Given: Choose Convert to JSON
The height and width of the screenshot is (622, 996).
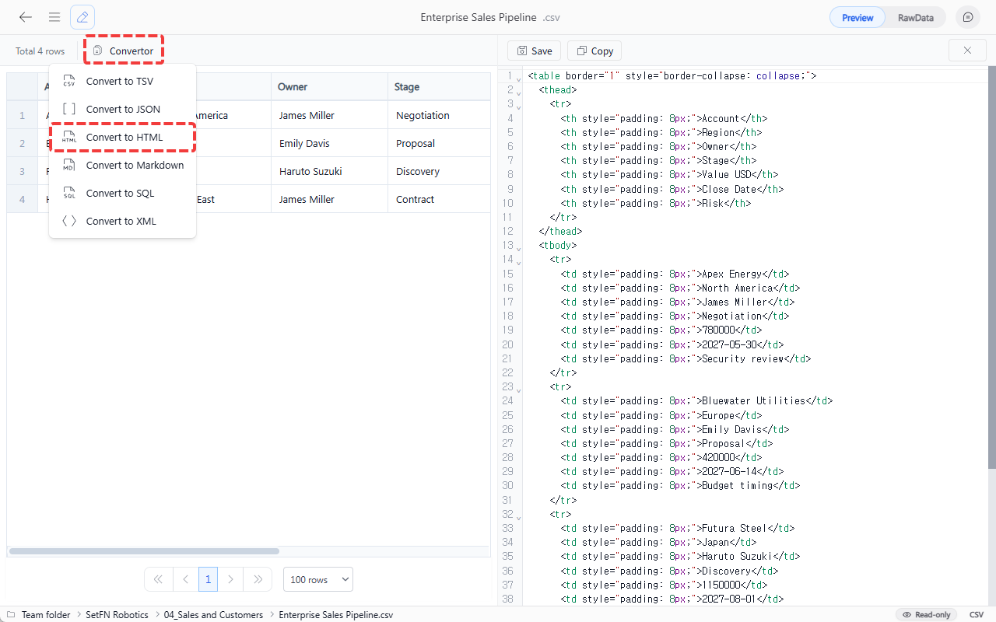Looking at the screenshot, I should [122, 109].
